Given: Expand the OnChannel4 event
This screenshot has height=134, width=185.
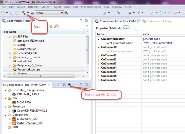Looking at the screenshot, I should point(99,68).
